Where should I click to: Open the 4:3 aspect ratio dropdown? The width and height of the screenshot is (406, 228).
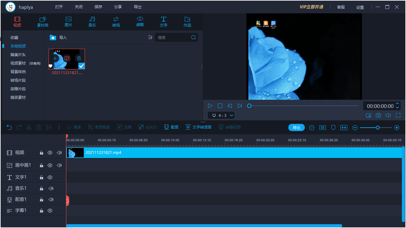pos(221,116)
